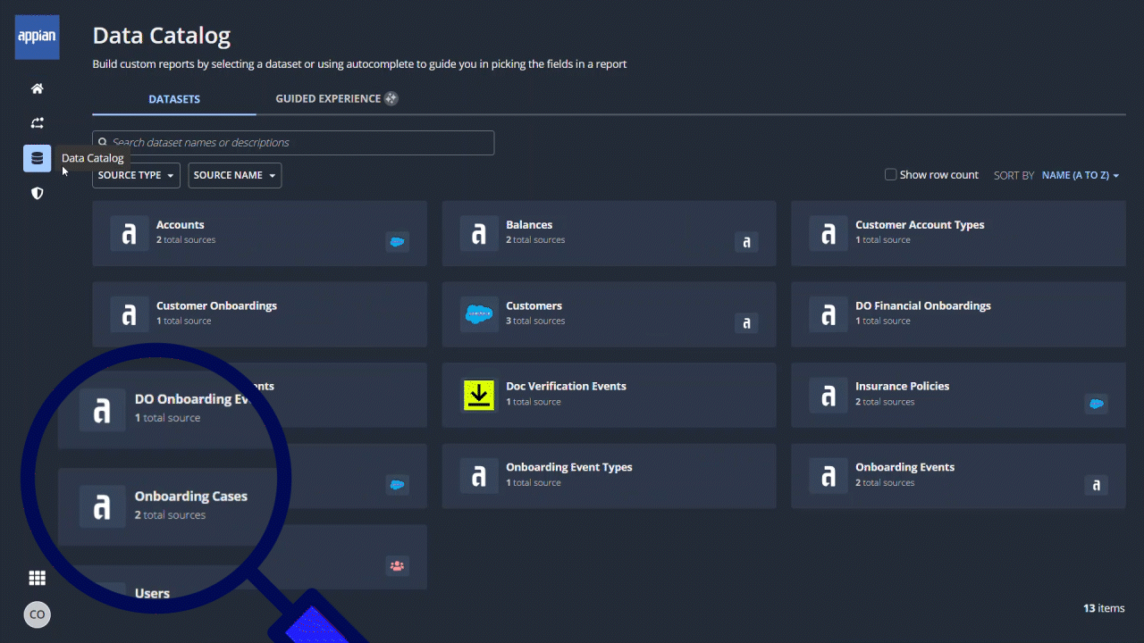The image size is (1144, 643).
Task: Switch to the Guided Experience tab
Action: 336,98
